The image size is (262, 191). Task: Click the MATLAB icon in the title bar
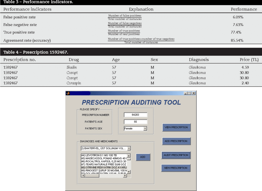pyautogui.click(x=68, y=93)
